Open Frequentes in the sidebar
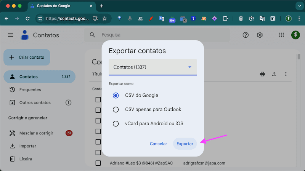 coord(30,90)
